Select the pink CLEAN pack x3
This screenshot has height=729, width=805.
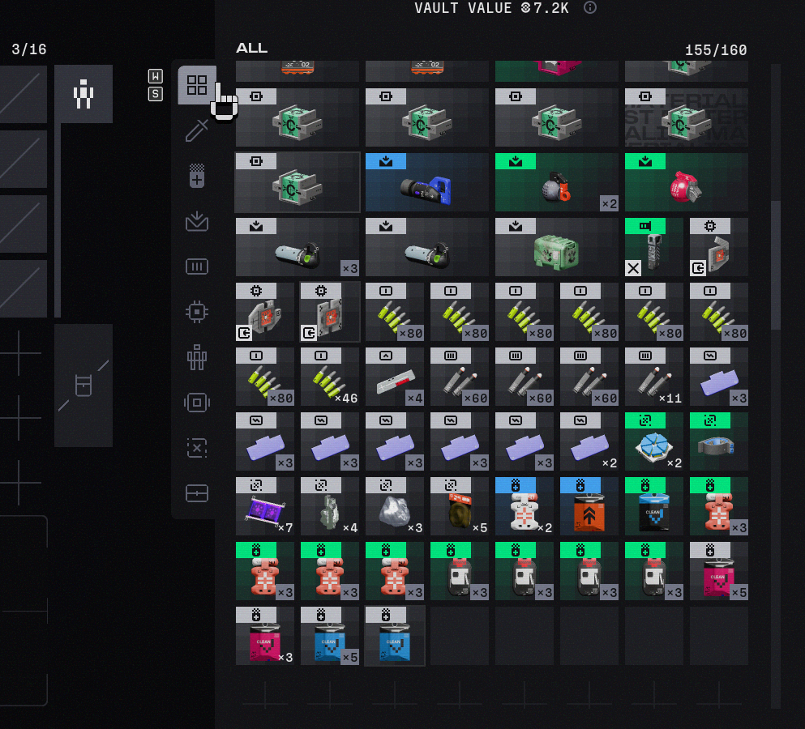tap(265, 636)
